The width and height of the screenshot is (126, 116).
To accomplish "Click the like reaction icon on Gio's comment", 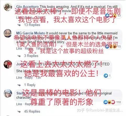I will 107,15.
